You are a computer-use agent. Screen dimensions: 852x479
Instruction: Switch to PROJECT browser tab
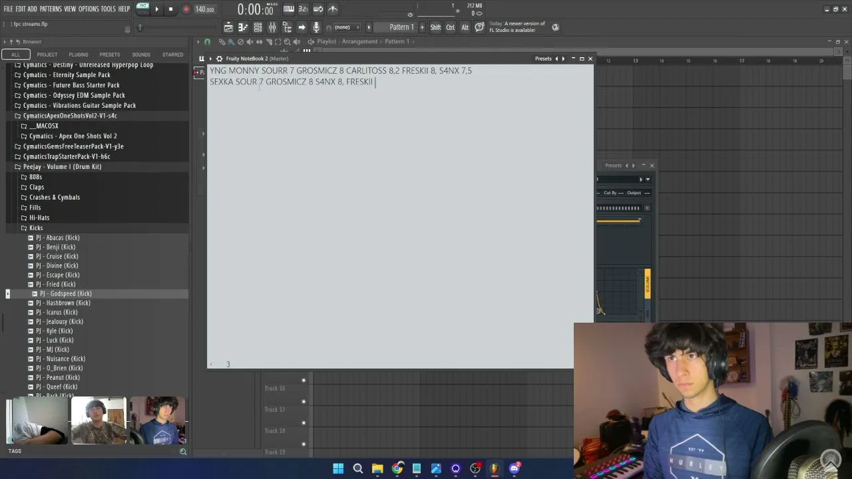point(47,55)
